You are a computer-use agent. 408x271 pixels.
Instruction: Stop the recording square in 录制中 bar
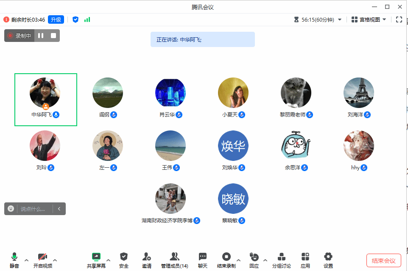pyautogui.click(x=53, y=36)
